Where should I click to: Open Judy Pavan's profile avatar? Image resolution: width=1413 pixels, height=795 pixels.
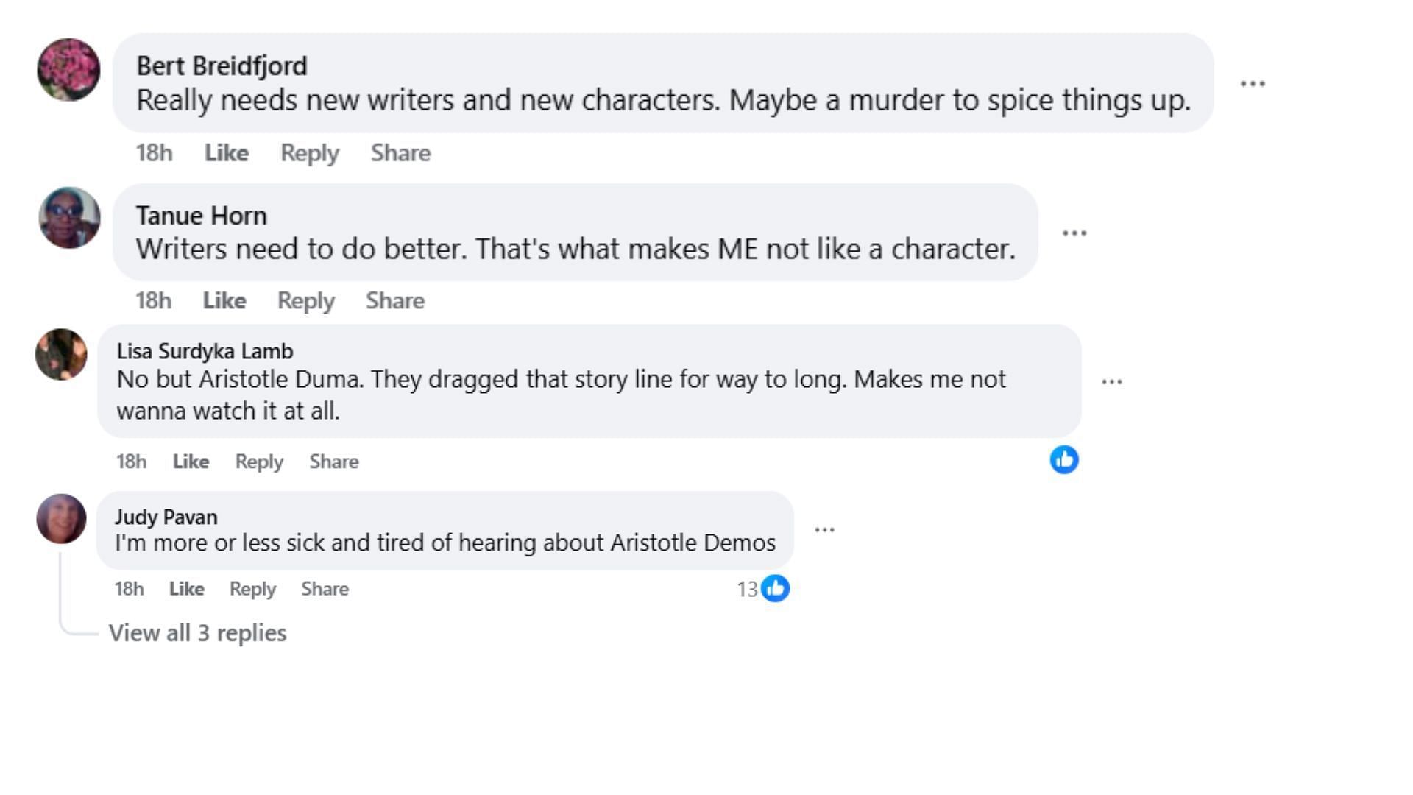[61, 519]
